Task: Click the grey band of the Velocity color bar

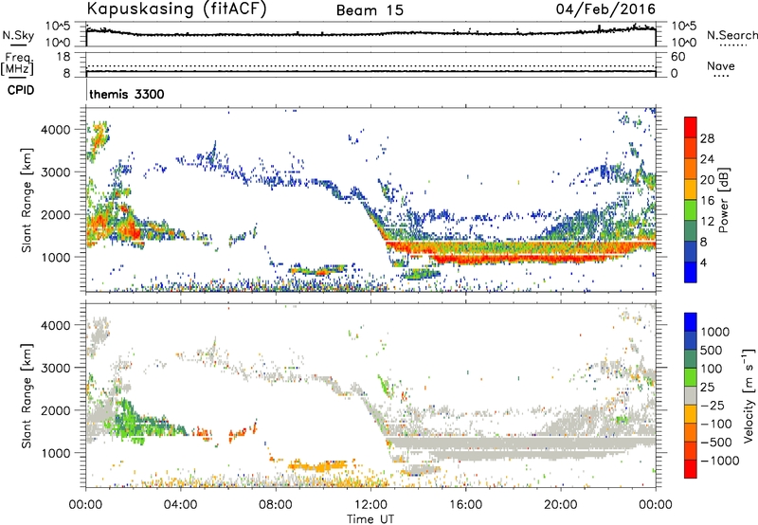Action: pos(691,395)
